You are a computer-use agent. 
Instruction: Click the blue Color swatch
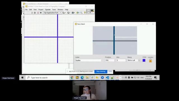(144, 60)
